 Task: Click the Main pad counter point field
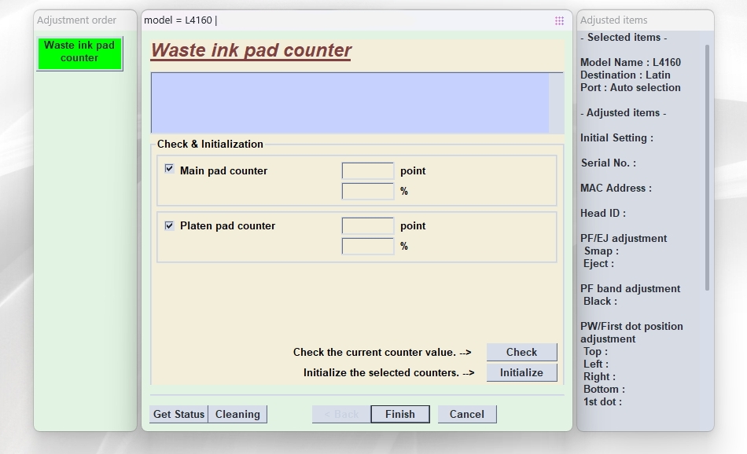point(367,170)
